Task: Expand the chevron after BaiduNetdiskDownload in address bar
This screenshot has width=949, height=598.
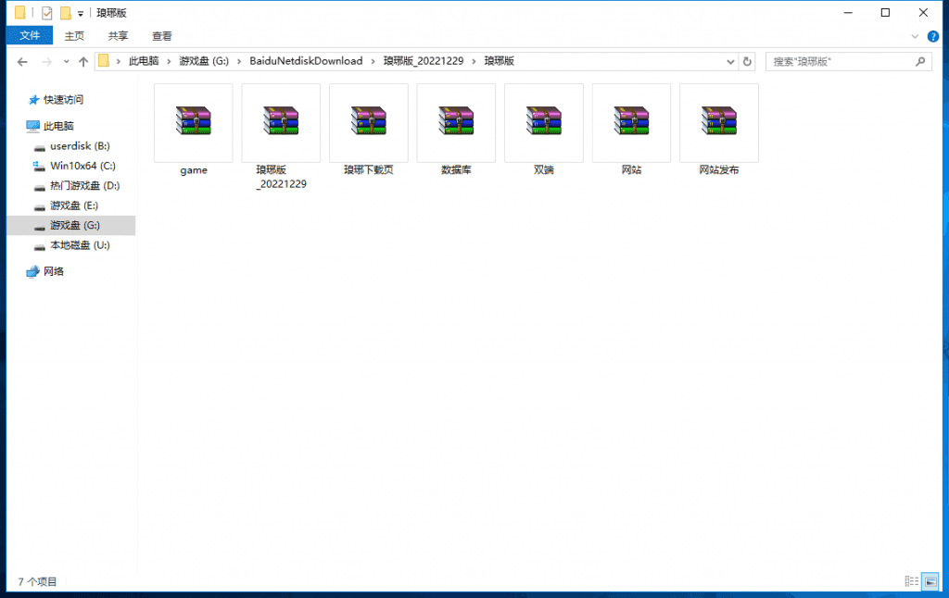Action: [373, 61]
